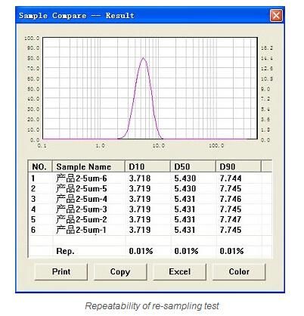304x316 pixels.
Task: Click the D90 column header
Action: [238, 166]
